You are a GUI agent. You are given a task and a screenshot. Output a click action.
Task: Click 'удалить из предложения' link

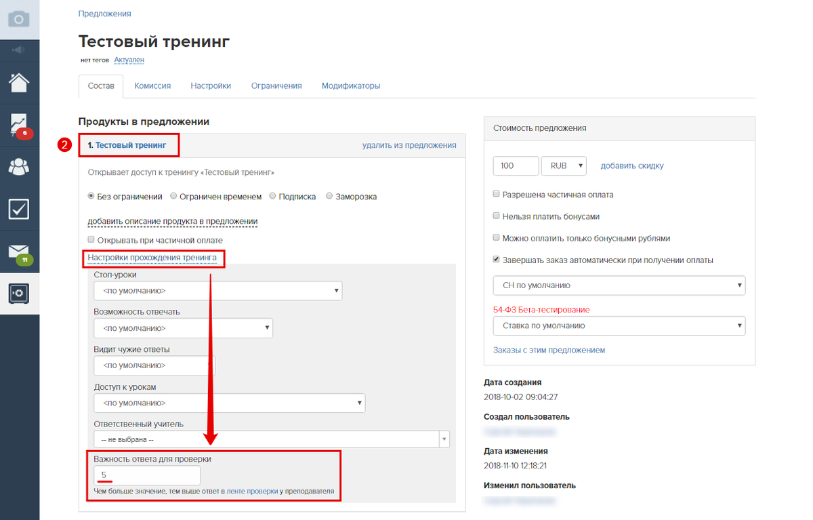pyautogui.click(x=409, y=145)
